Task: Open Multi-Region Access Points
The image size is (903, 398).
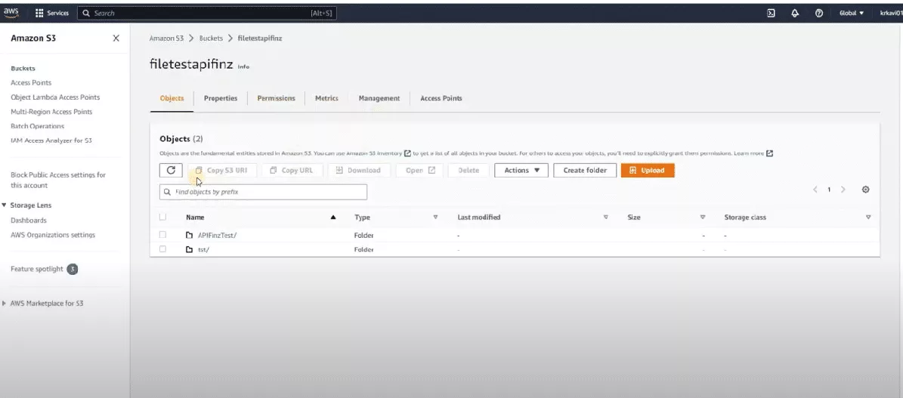Action: click(52, 112)
